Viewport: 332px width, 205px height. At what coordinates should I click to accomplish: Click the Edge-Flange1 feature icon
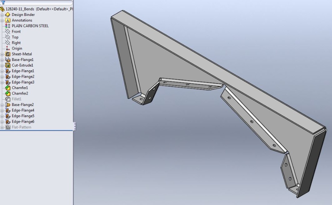click(x=8, y=71)
